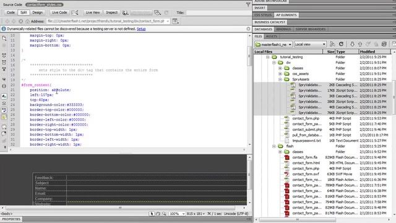Viewport: 396px width, 223px height.
Task: Select arrow tool in status bar
Action: coord(152,214)
